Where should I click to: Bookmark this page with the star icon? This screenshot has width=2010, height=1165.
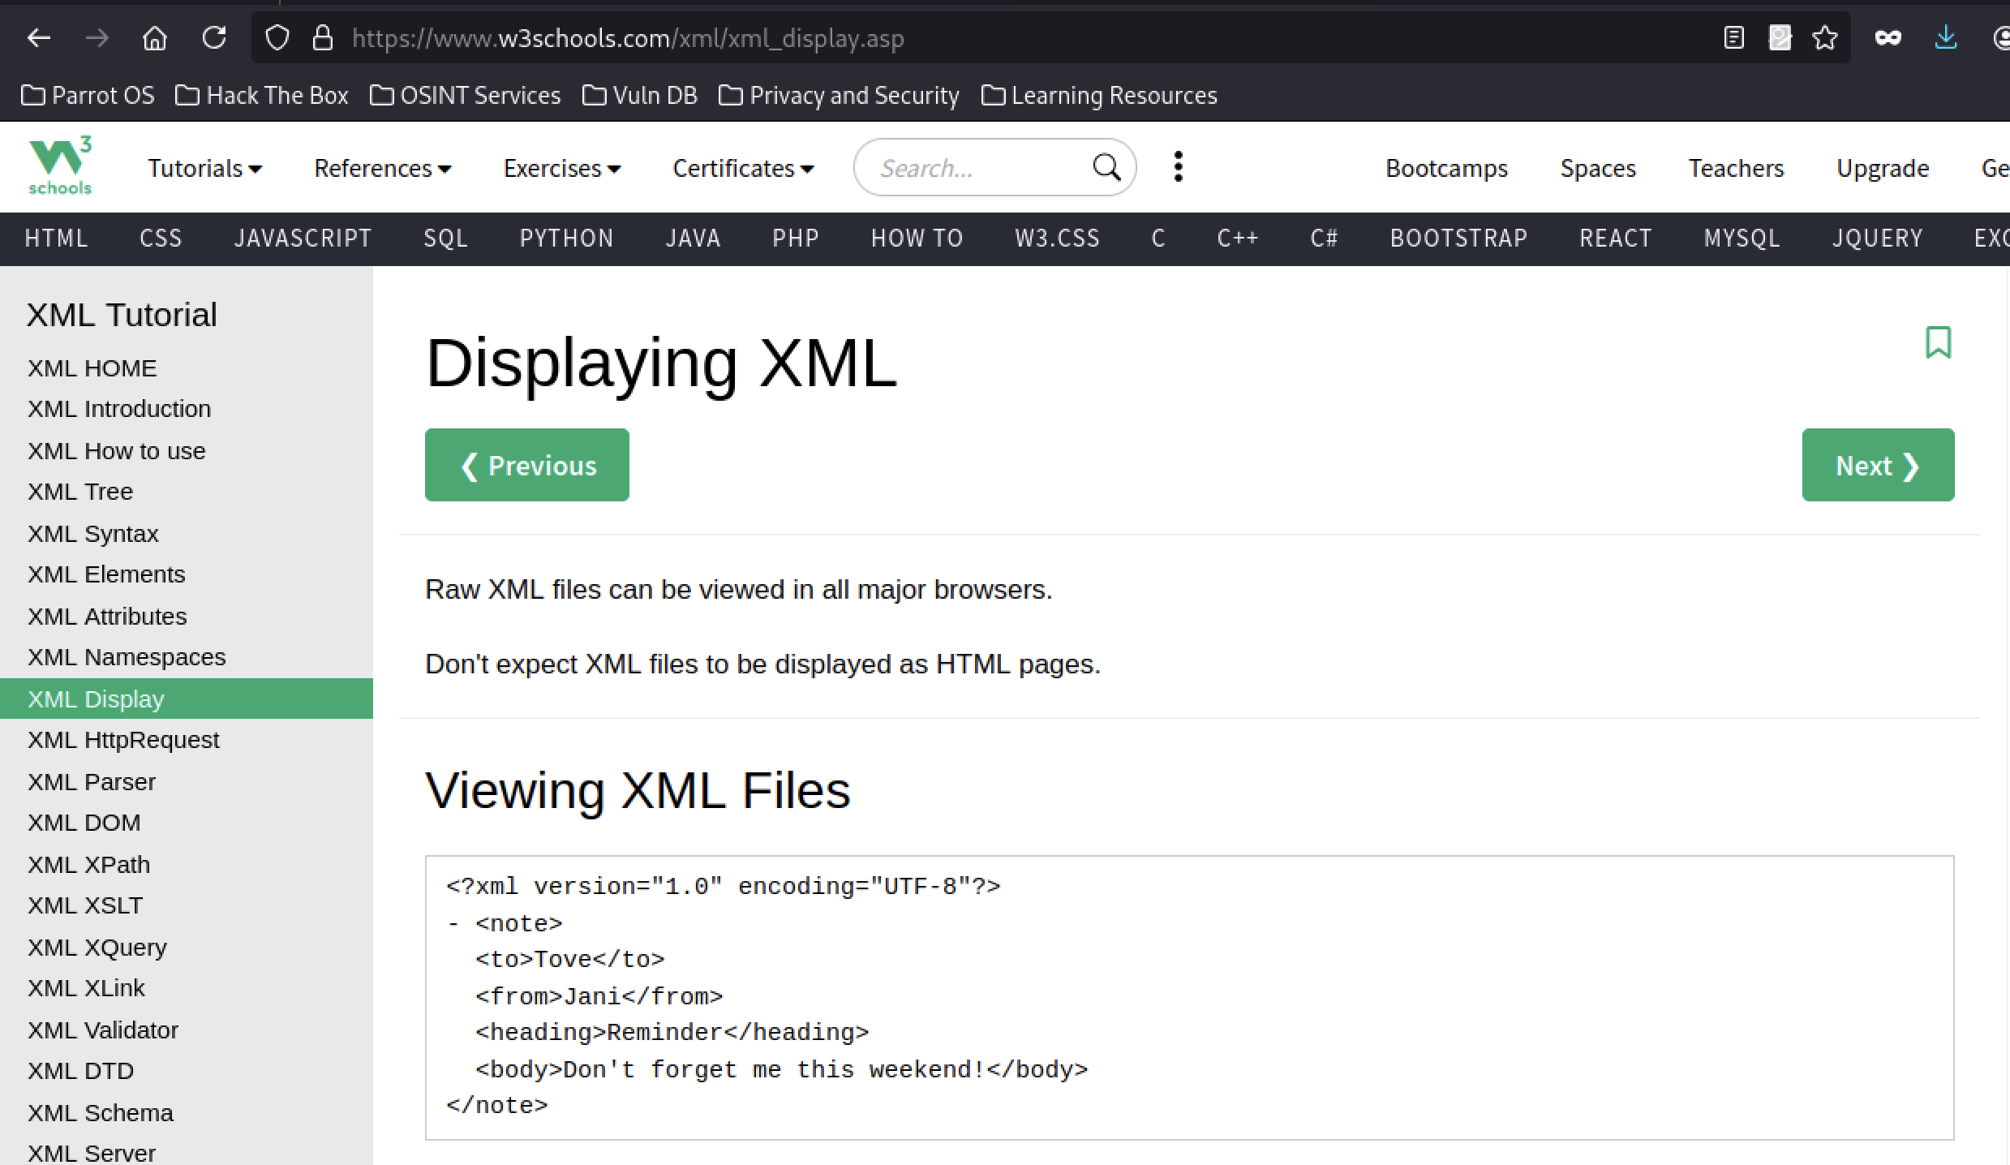point(1825,37)
